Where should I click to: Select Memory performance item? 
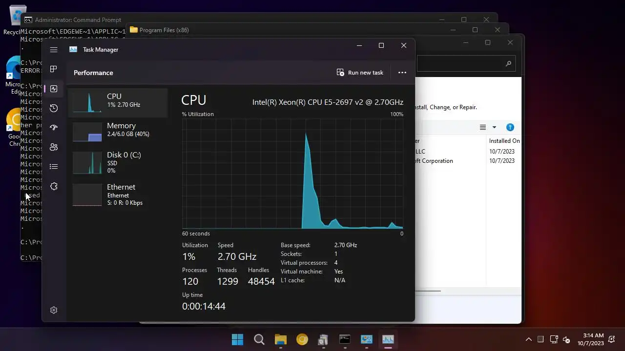[x=118, y=132]
